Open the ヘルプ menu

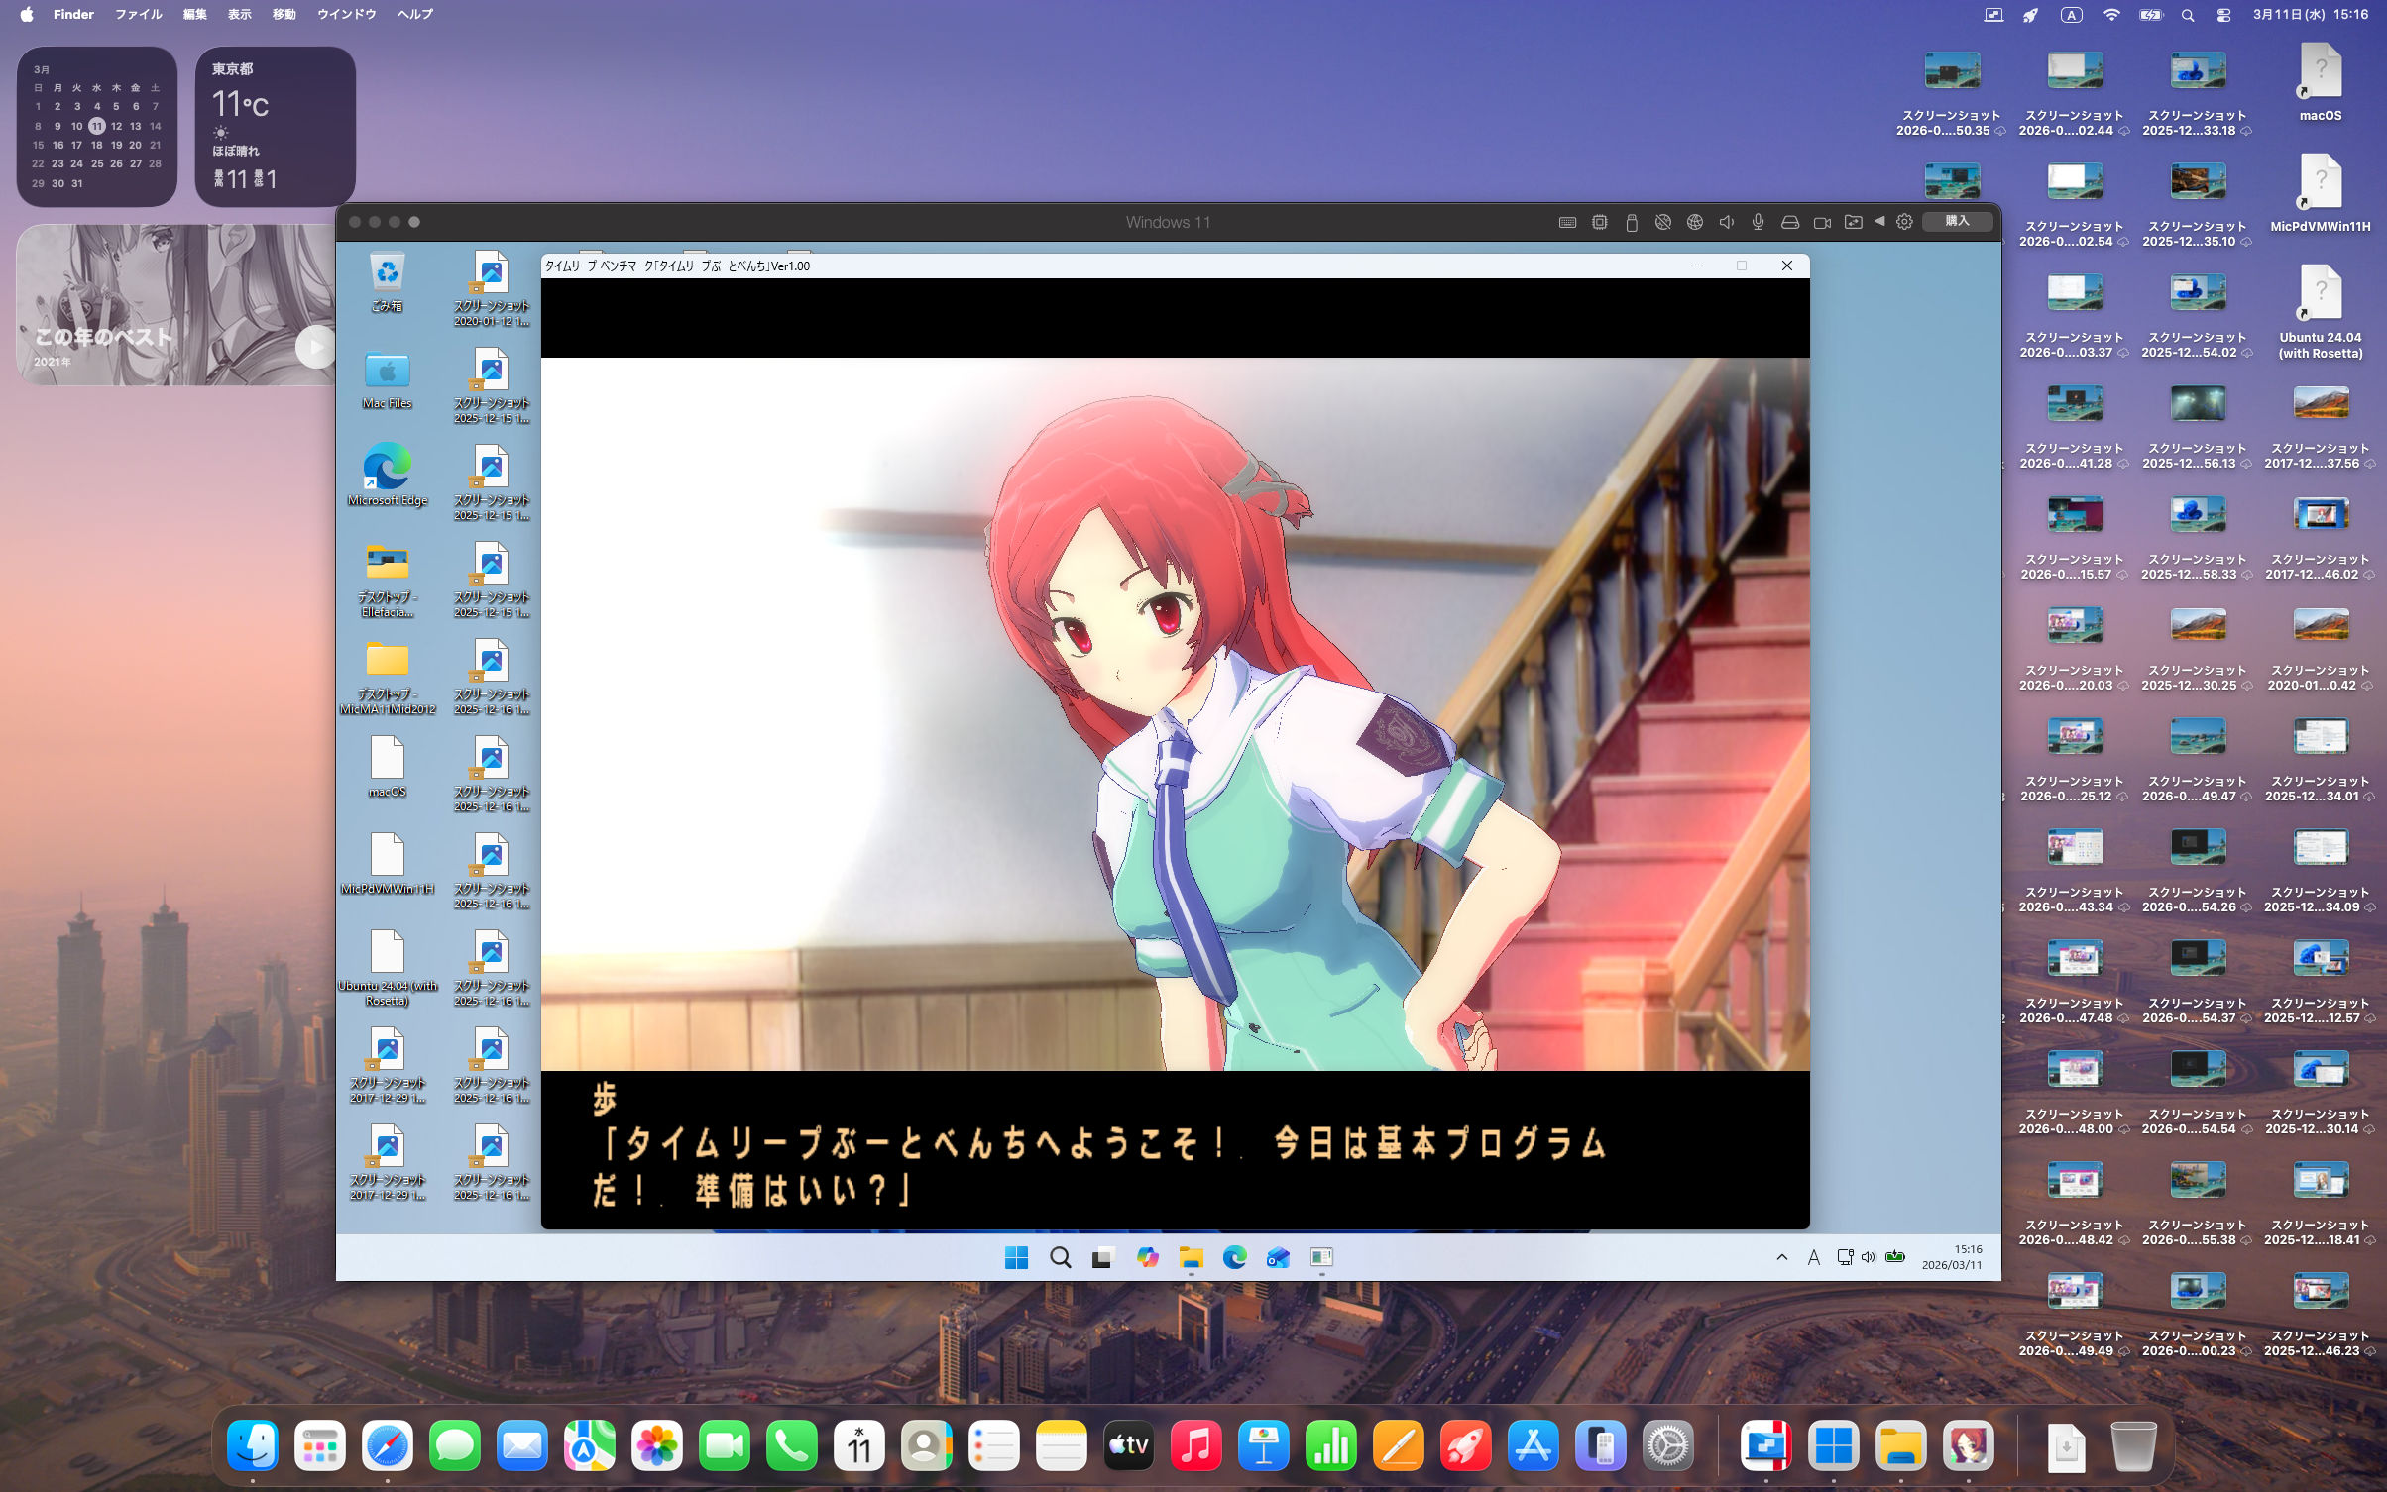(x=414, y=15)
